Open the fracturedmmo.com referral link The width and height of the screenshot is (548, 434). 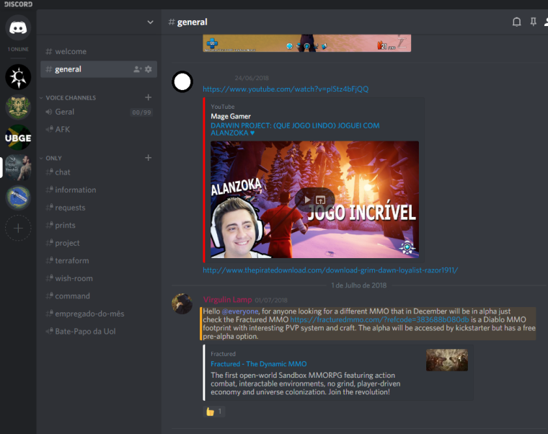point(379,320)
